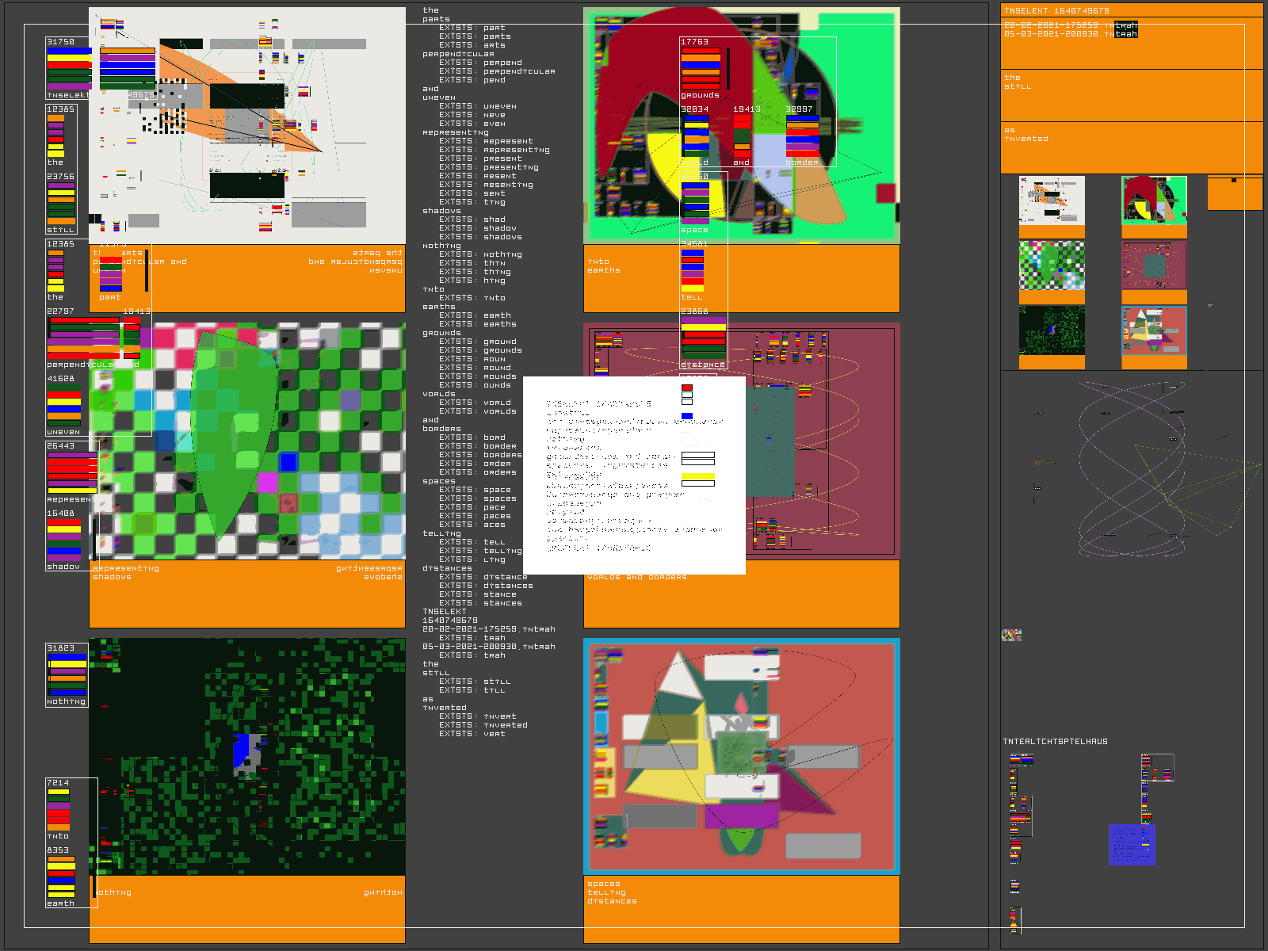Select the green and red shapes thumbnail
The width and height of the screenshot is (1268, 951).
click(1154, 200)
